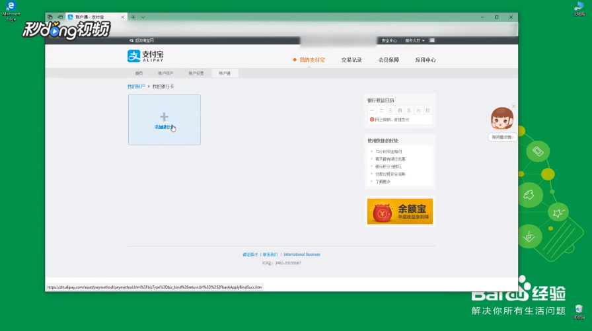Open 安全中心 in the top bar

(x=389, y=40)
